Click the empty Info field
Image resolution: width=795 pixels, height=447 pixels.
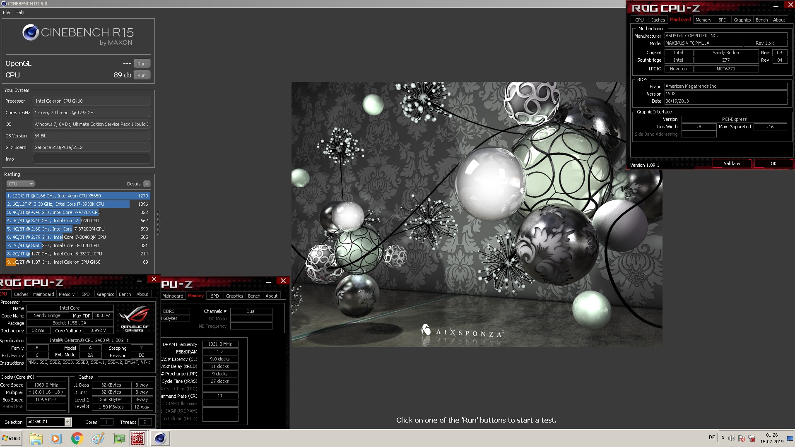click(91, 159)
